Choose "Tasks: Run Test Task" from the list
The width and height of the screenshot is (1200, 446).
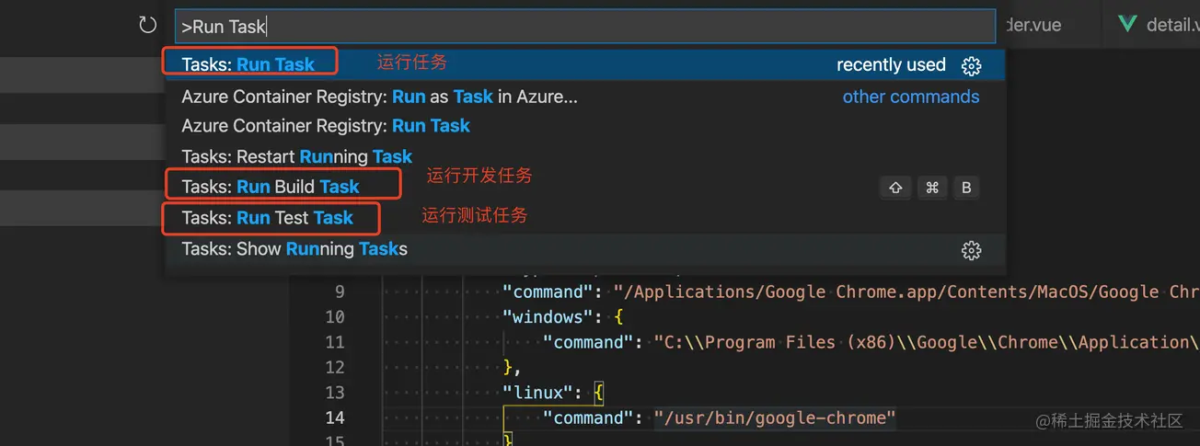click(268, 218)
